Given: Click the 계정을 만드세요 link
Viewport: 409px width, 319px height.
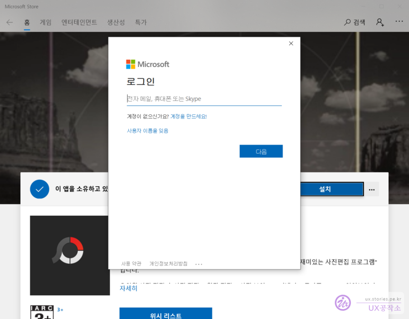Looking at the screenshot, I should click(188, 117).
